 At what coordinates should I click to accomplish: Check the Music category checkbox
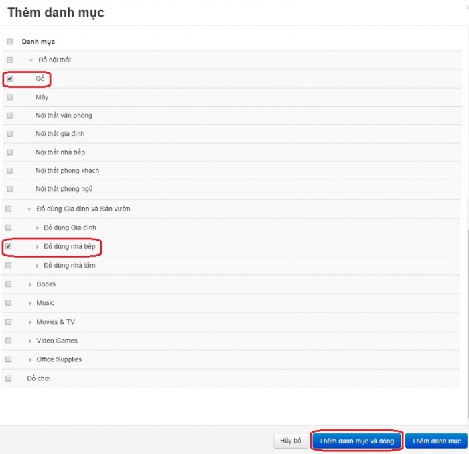8,302
